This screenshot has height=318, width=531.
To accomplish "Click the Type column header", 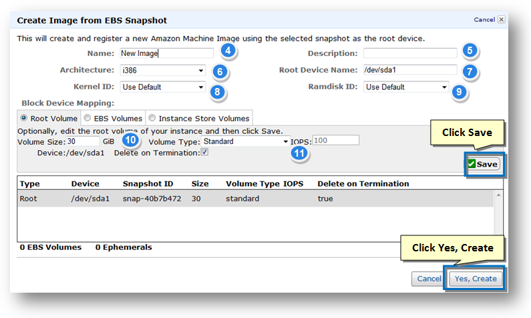I will [29, 184].
